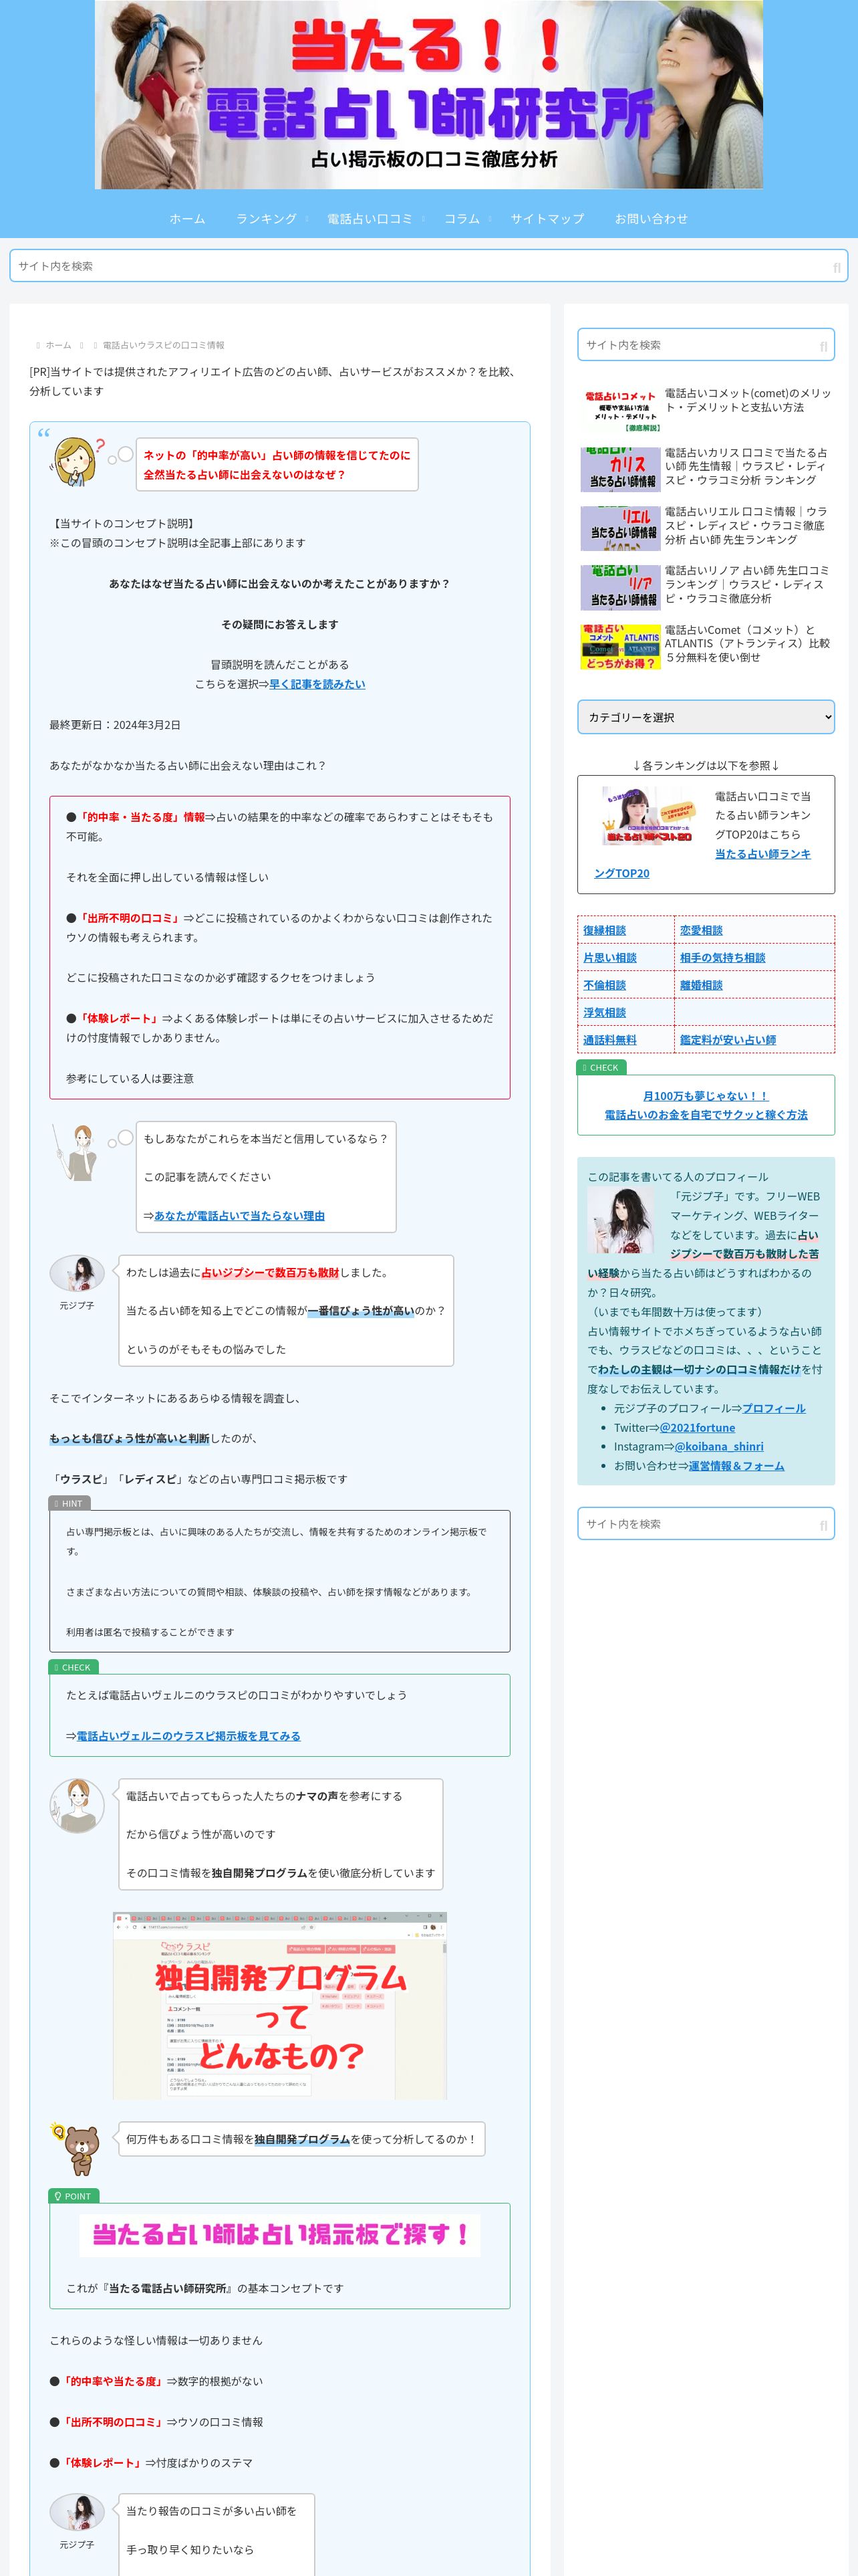Click 最終更新日：2024年3月2日 text
858x2576 pixels.
pyautogui.click(x=115, y=725)
